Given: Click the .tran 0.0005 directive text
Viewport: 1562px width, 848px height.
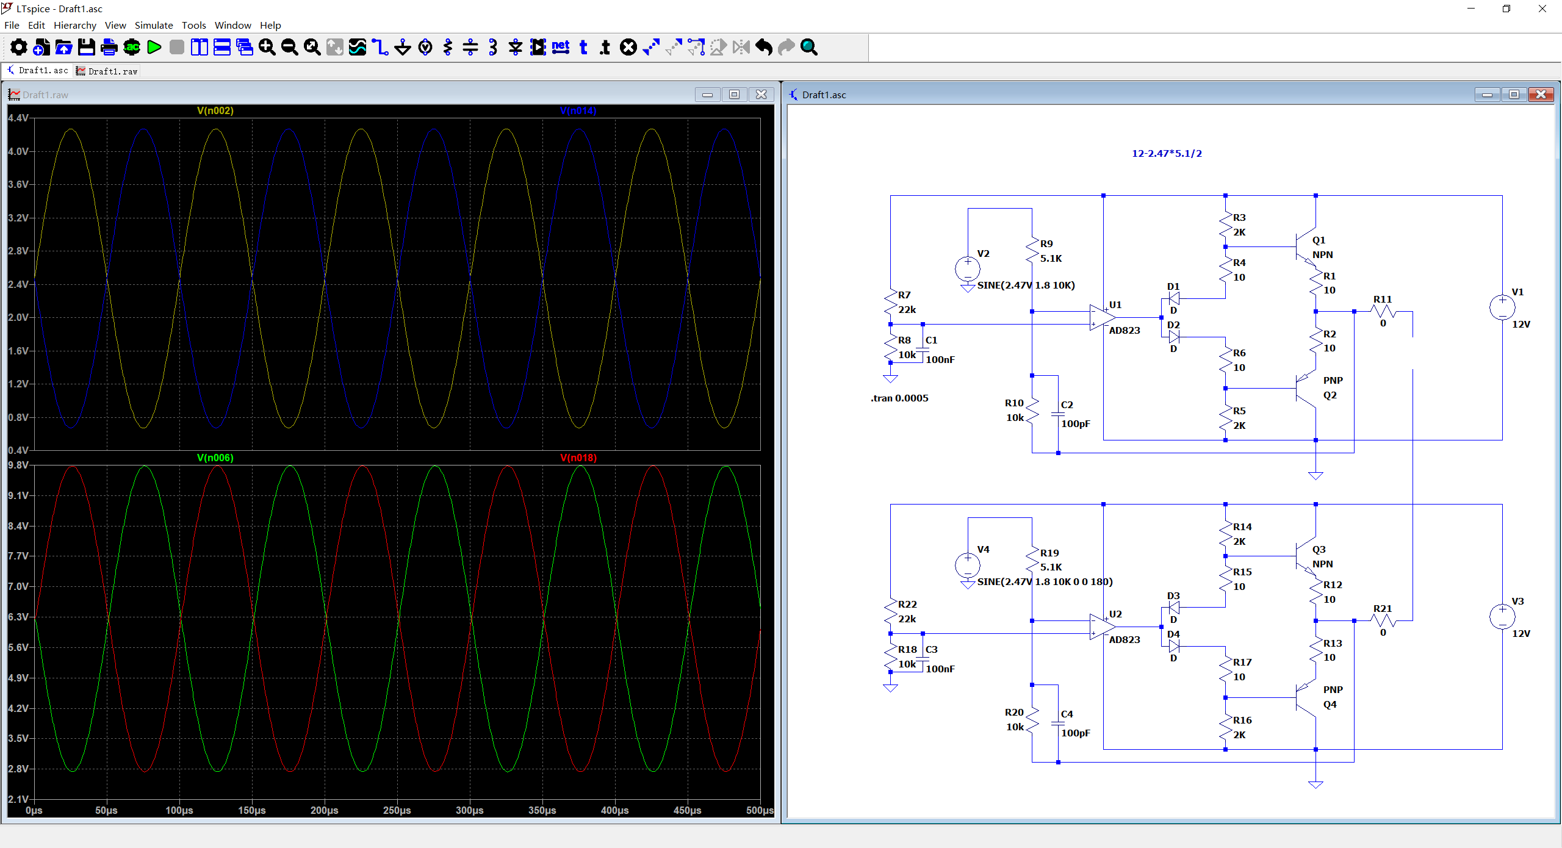Looking at the screenshot, I should click(899, 398).
